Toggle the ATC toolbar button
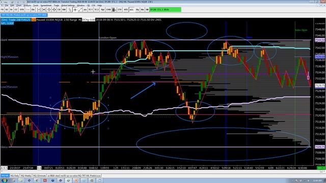 (x=131, y=10)
